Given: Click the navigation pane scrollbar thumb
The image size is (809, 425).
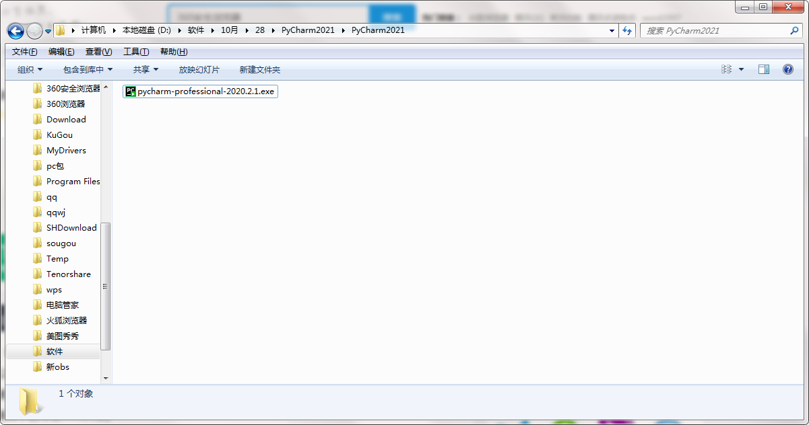Looking at the screenshot, I should tap(106, 286).
